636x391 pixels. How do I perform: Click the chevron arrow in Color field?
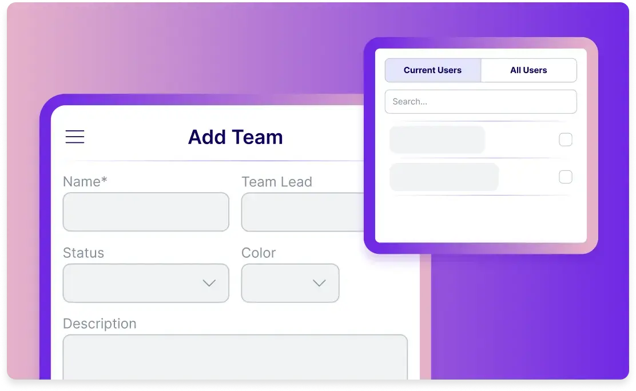[319, 283]
